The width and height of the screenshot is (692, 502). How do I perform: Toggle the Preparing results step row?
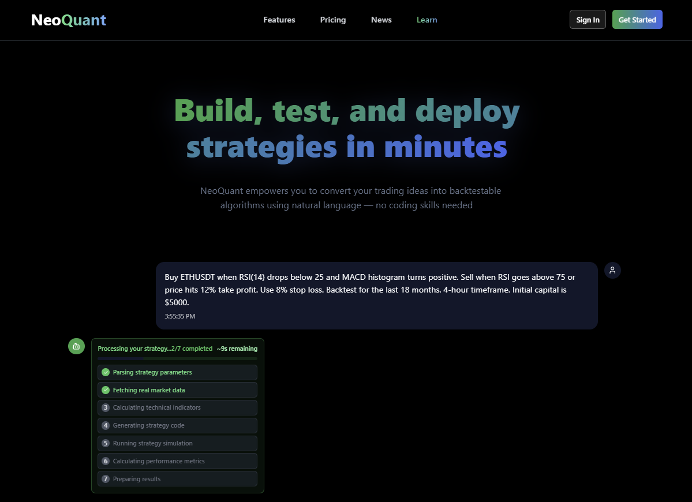click(177, 478)
